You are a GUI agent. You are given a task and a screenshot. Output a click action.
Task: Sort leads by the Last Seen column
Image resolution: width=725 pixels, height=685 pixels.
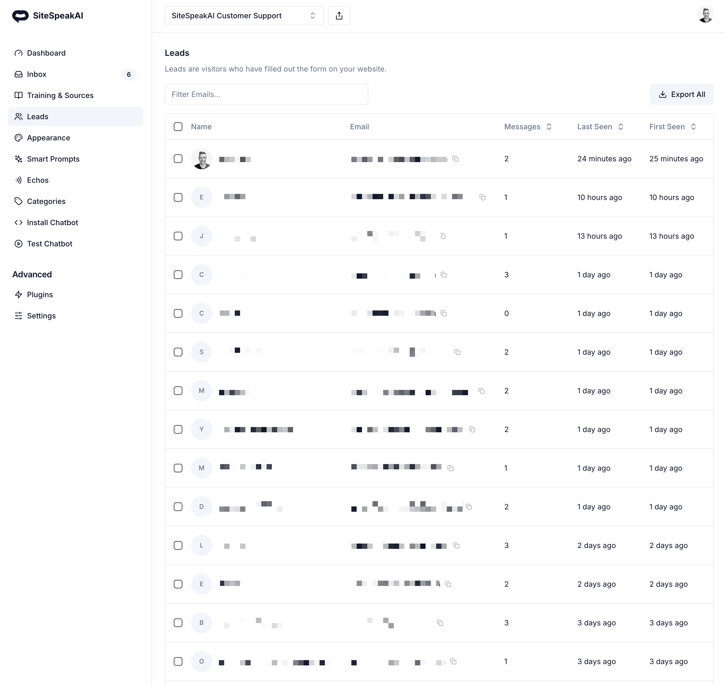tap(600, 127)
